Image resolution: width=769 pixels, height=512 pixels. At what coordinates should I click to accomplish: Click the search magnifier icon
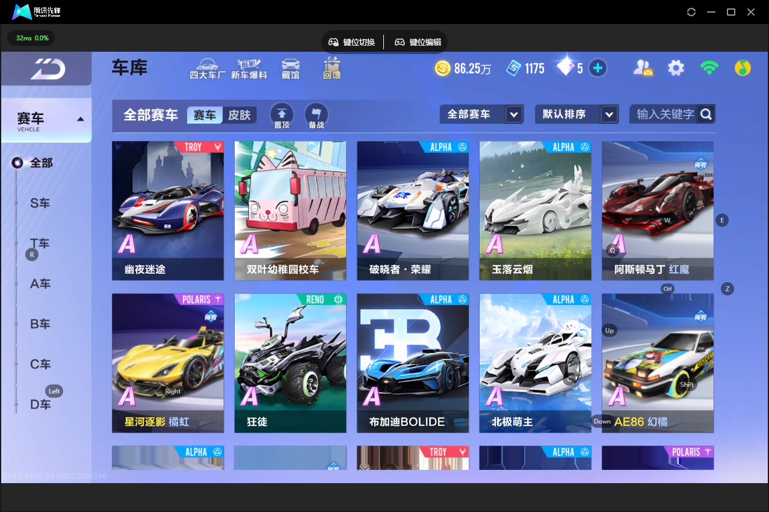pos(706,114)
